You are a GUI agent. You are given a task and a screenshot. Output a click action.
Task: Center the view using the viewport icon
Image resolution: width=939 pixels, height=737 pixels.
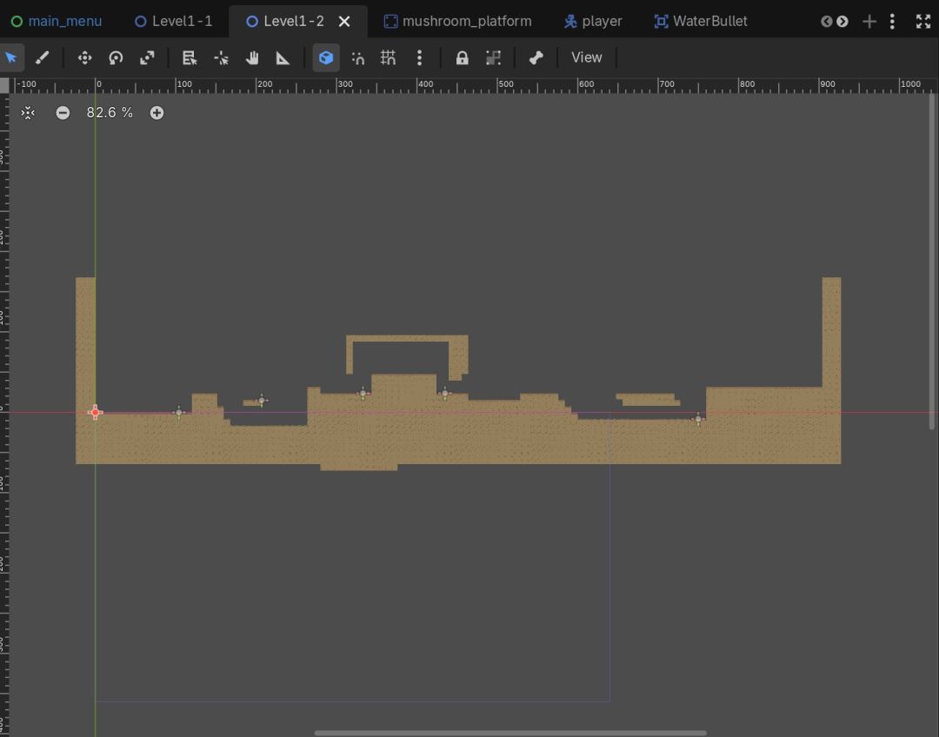click(28, 113)
